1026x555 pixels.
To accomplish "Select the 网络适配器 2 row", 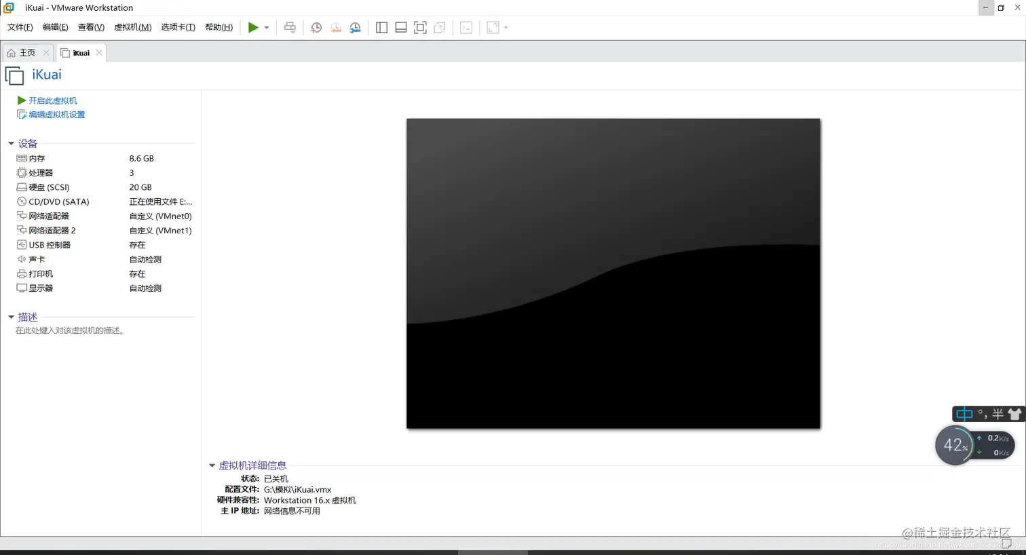I will coord(104,231).
